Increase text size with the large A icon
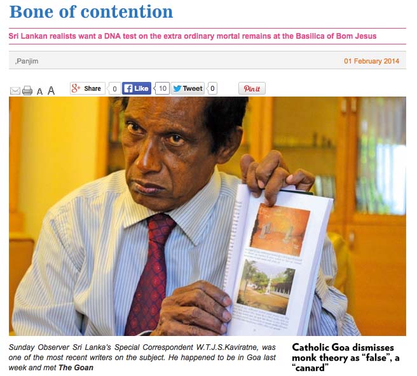417x376 pixels. pos(51,91)
